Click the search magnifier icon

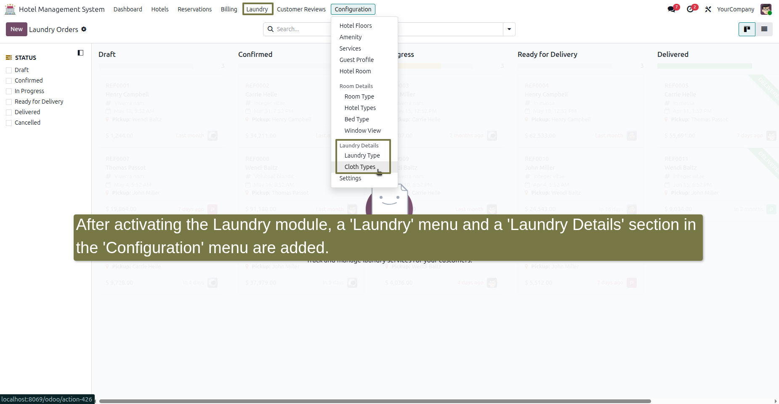pos(271,29)
